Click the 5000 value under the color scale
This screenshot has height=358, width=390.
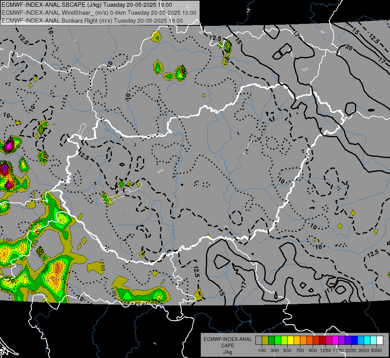pyautogui.click(x=376, y=350)
